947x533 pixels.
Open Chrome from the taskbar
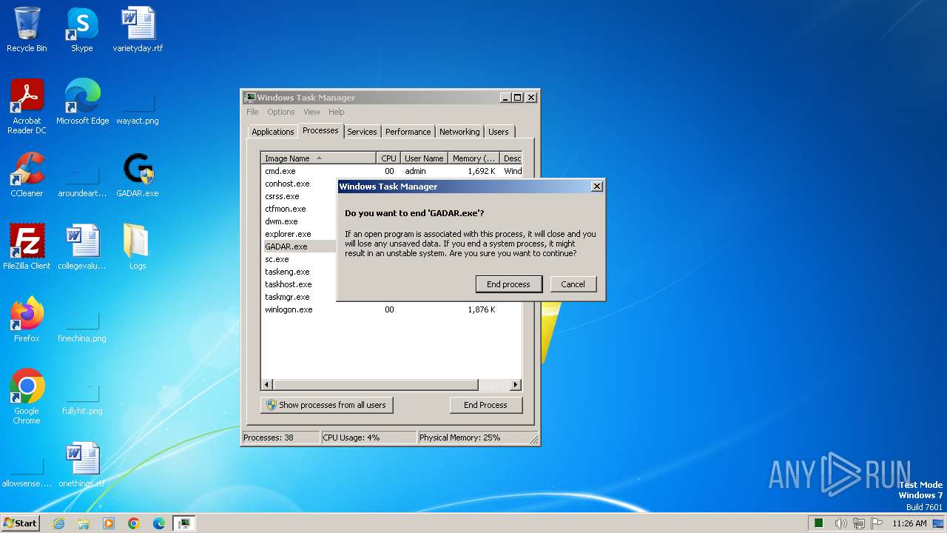tap(134, 523)
